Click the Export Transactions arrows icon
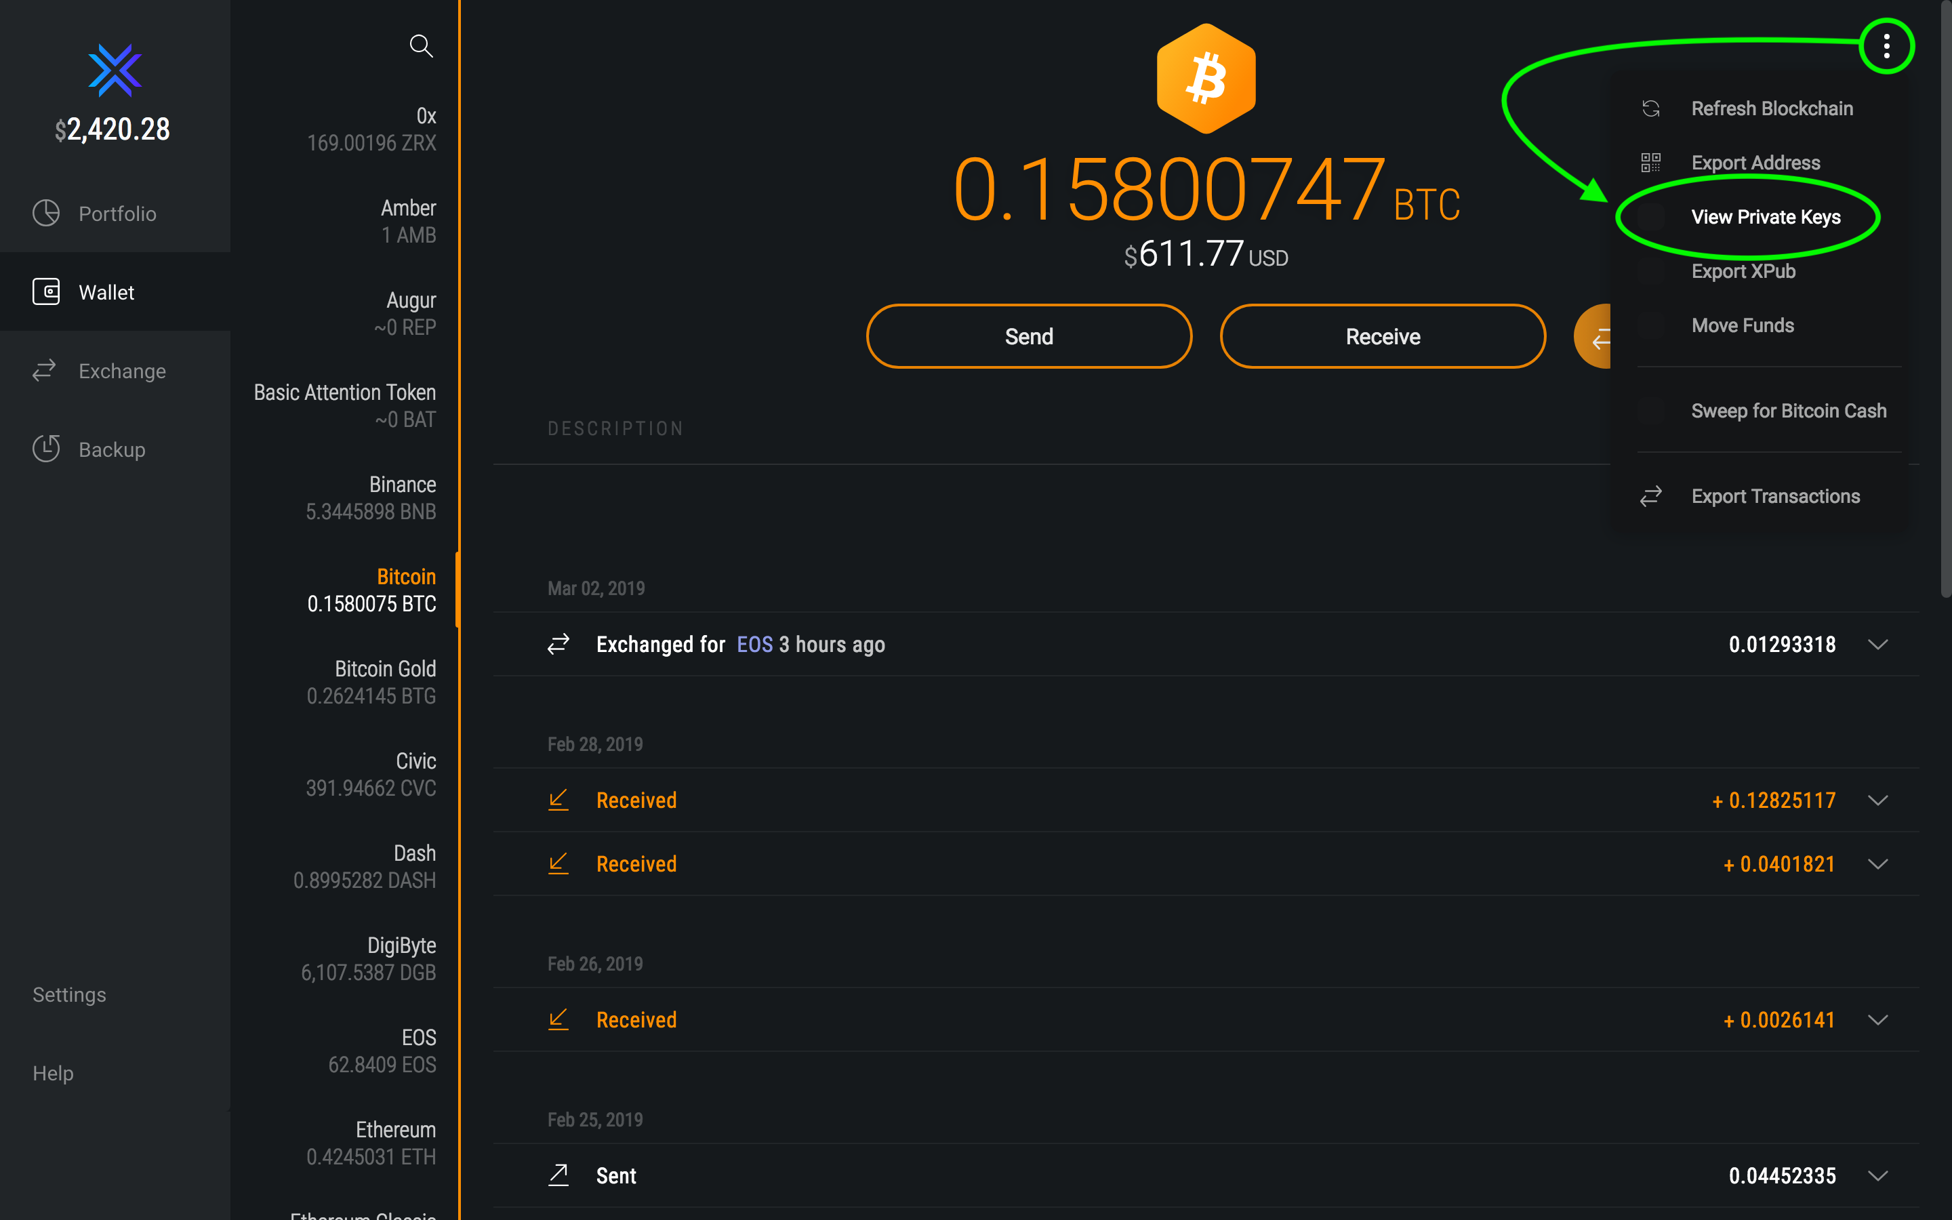Screen dimensions: 1952x1220 [x=1650, y=495]
